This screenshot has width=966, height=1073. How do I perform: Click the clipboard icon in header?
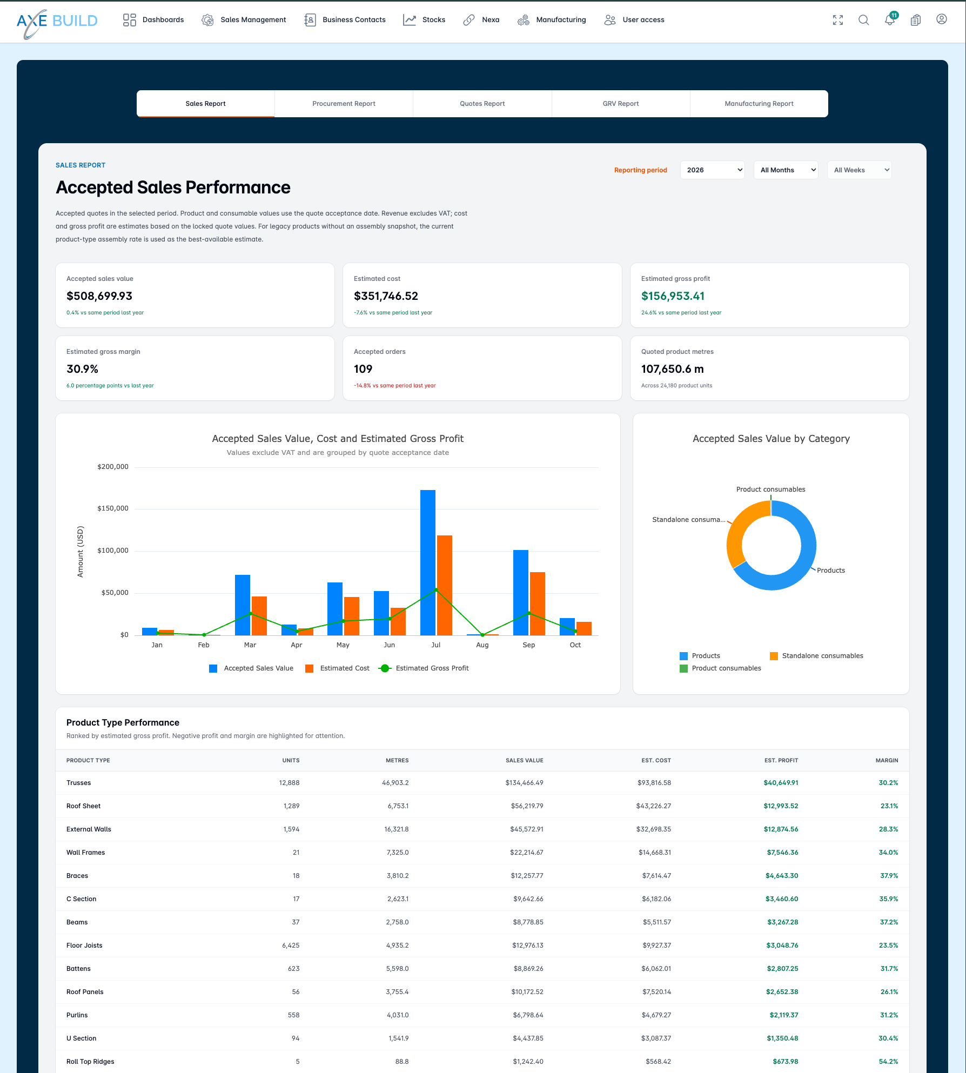click(x=916, y=20)
